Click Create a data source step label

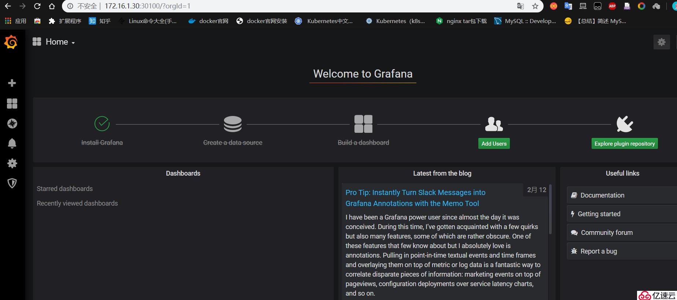pyautogui.click(x=233, y=143)
